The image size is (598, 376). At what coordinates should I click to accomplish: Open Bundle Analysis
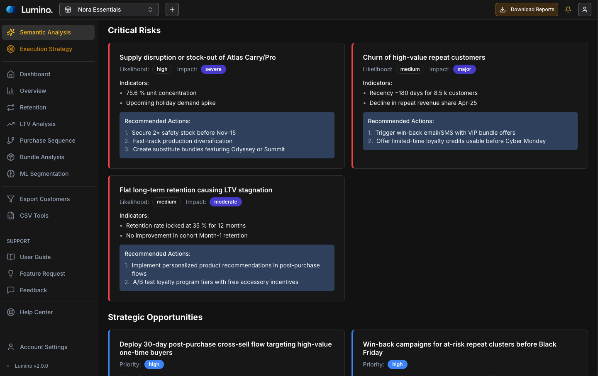click(42, 157)
